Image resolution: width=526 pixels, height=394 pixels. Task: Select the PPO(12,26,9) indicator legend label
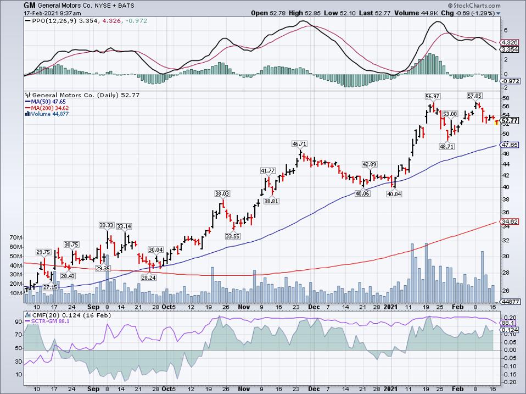click(54, 21)
